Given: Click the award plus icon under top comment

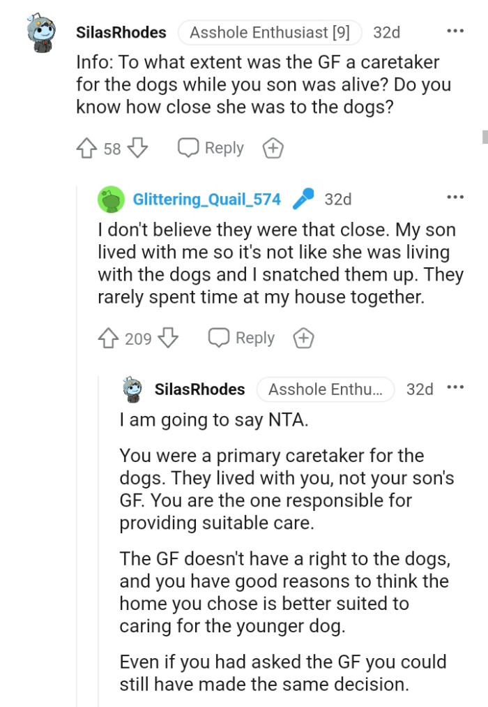Looking at the screenshot, I should (272, 149).
